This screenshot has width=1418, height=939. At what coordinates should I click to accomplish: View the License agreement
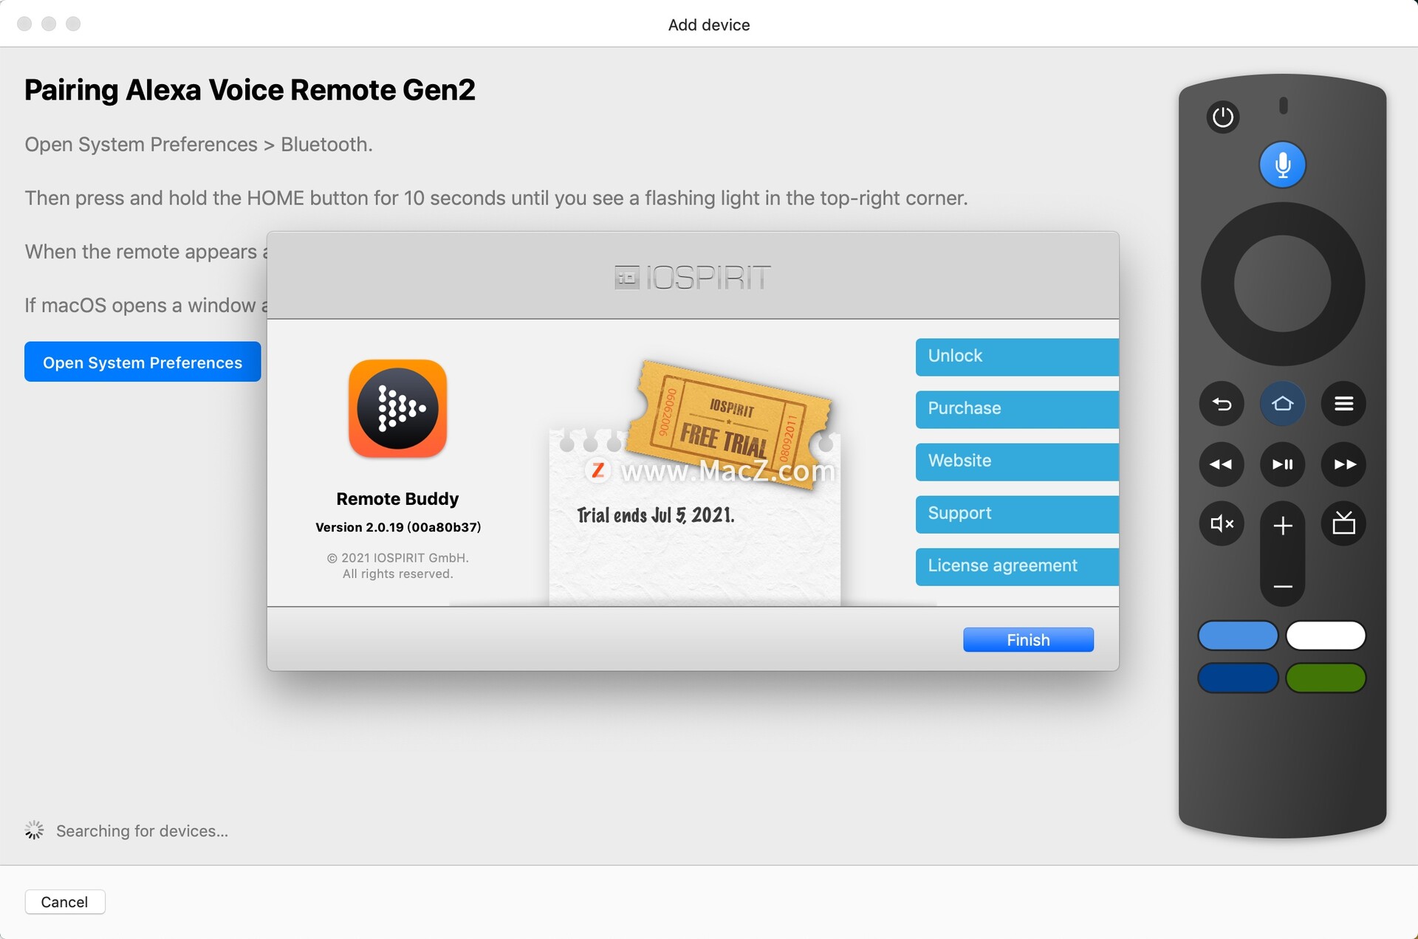coord(1017,566)
